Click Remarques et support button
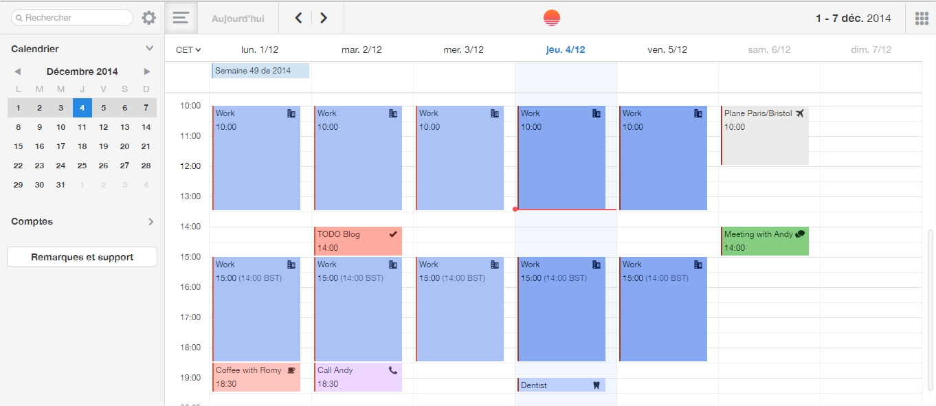This screenshot has height=406, width=936. (82, 257)
